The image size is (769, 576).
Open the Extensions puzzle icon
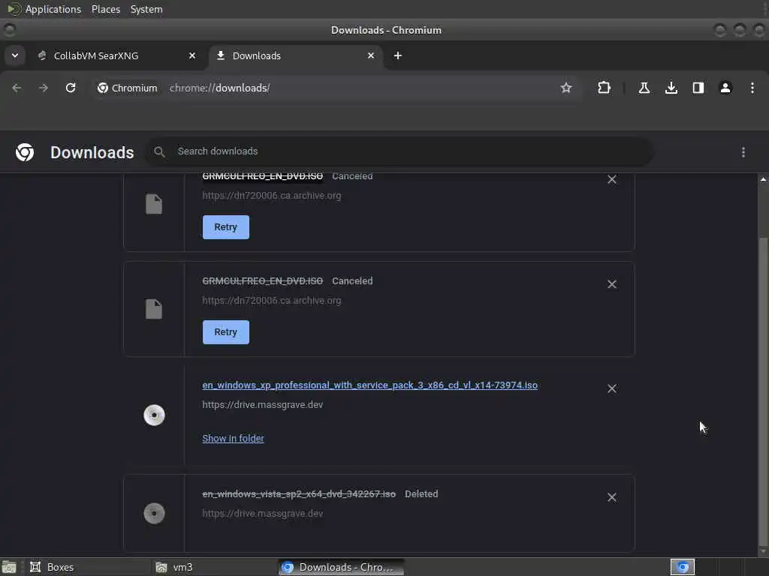[x=605, y=88]
